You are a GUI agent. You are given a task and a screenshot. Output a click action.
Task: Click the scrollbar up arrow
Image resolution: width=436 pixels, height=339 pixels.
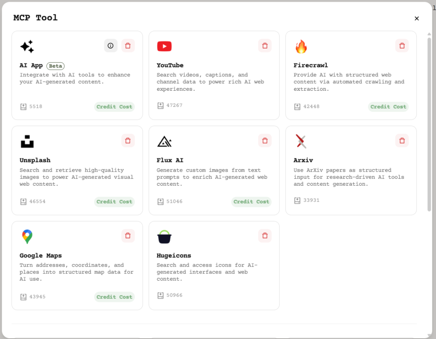click(x=429, y=34)
